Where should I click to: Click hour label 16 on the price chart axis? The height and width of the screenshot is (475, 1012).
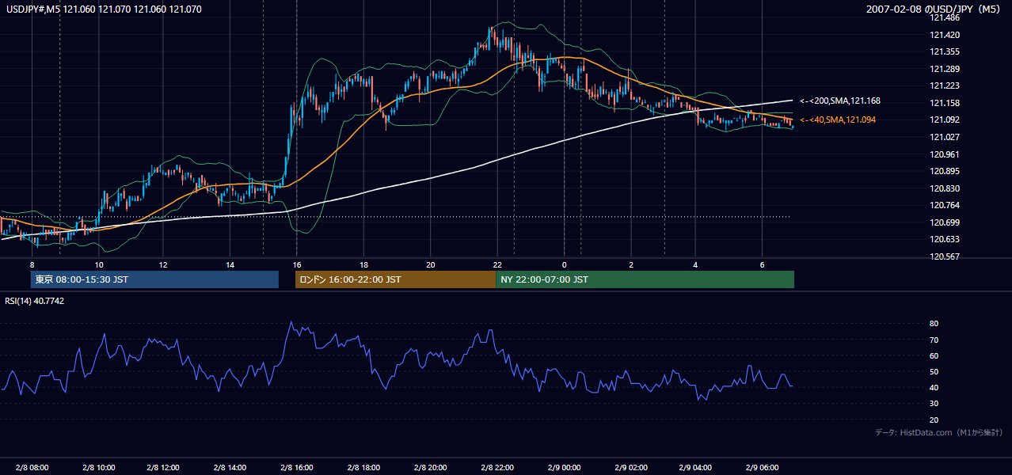click(296, 264)
